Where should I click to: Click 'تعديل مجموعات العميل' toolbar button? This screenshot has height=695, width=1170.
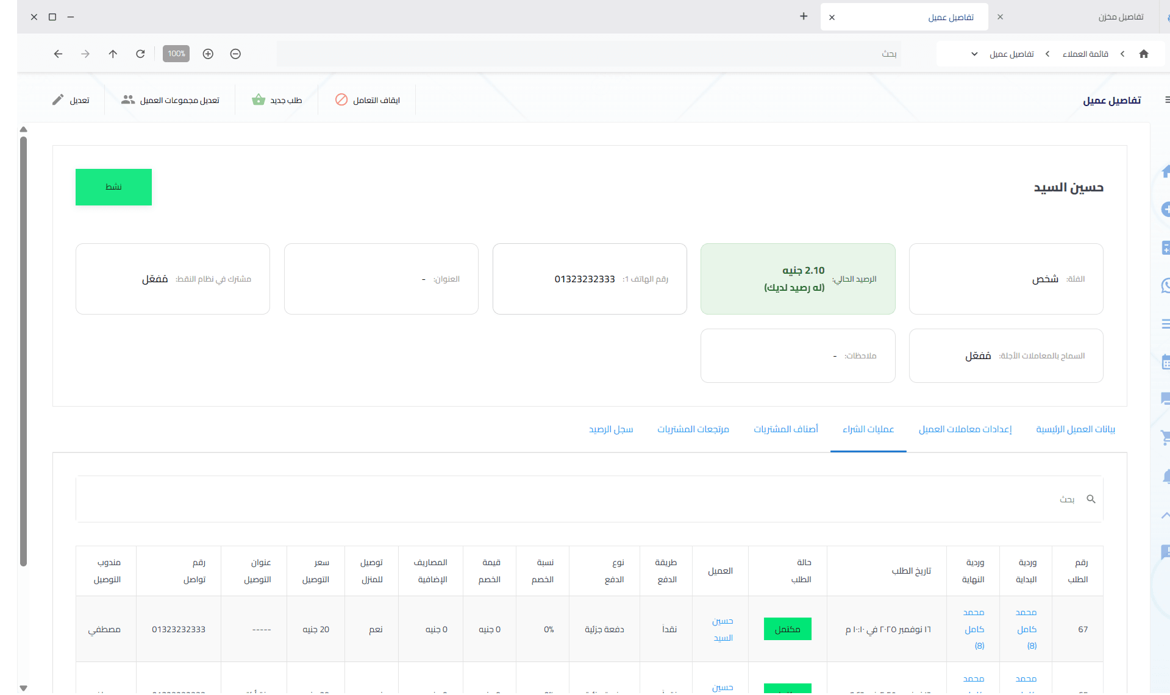coord(170,100)
